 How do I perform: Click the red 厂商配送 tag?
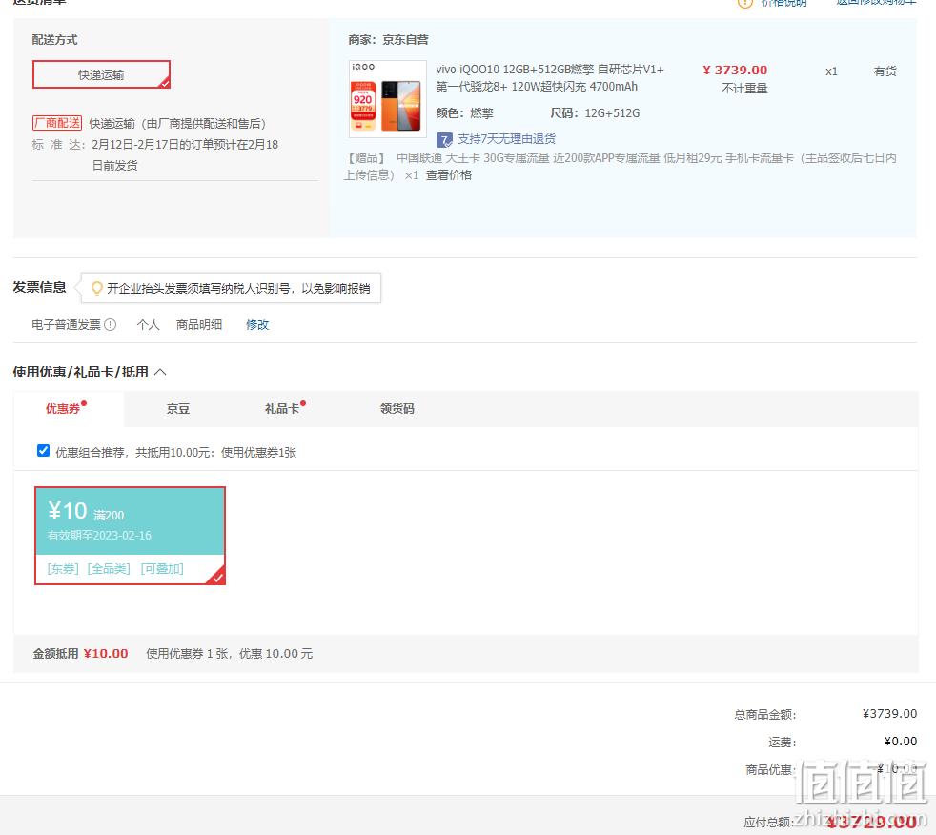click(57, 124)
